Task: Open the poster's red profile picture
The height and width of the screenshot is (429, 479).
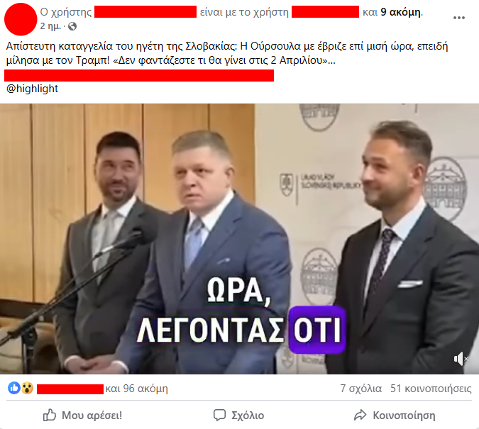Action: pyautogui.click(x=21, y=19)
